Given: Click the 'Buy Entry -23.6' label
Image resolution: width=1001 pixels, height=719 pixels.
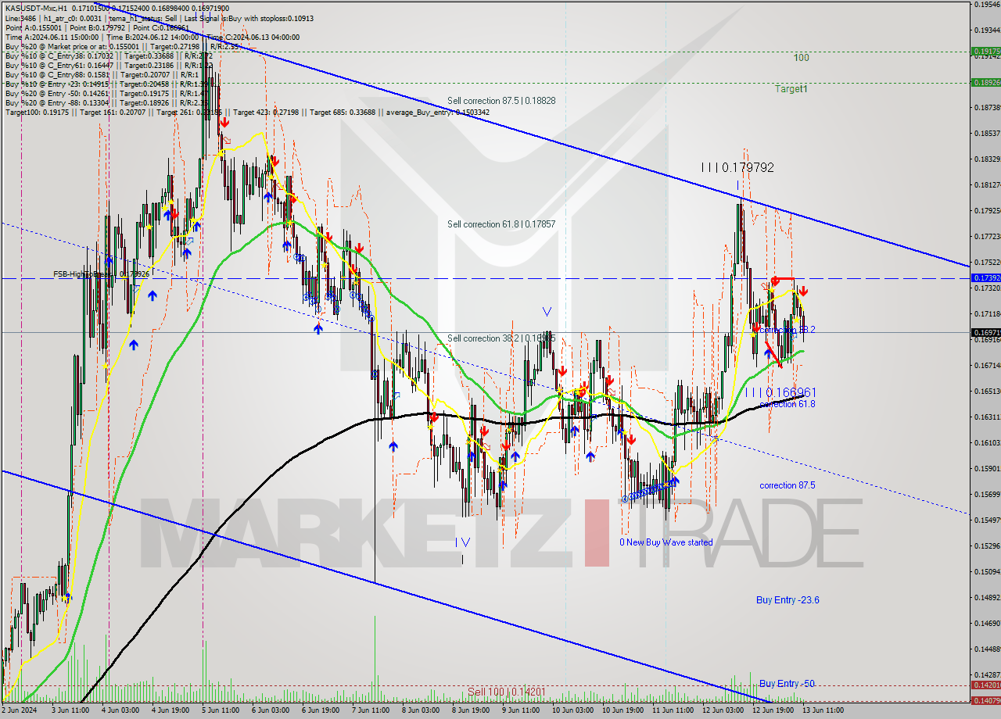Looking at the screenshot, I should click(788, 600).
